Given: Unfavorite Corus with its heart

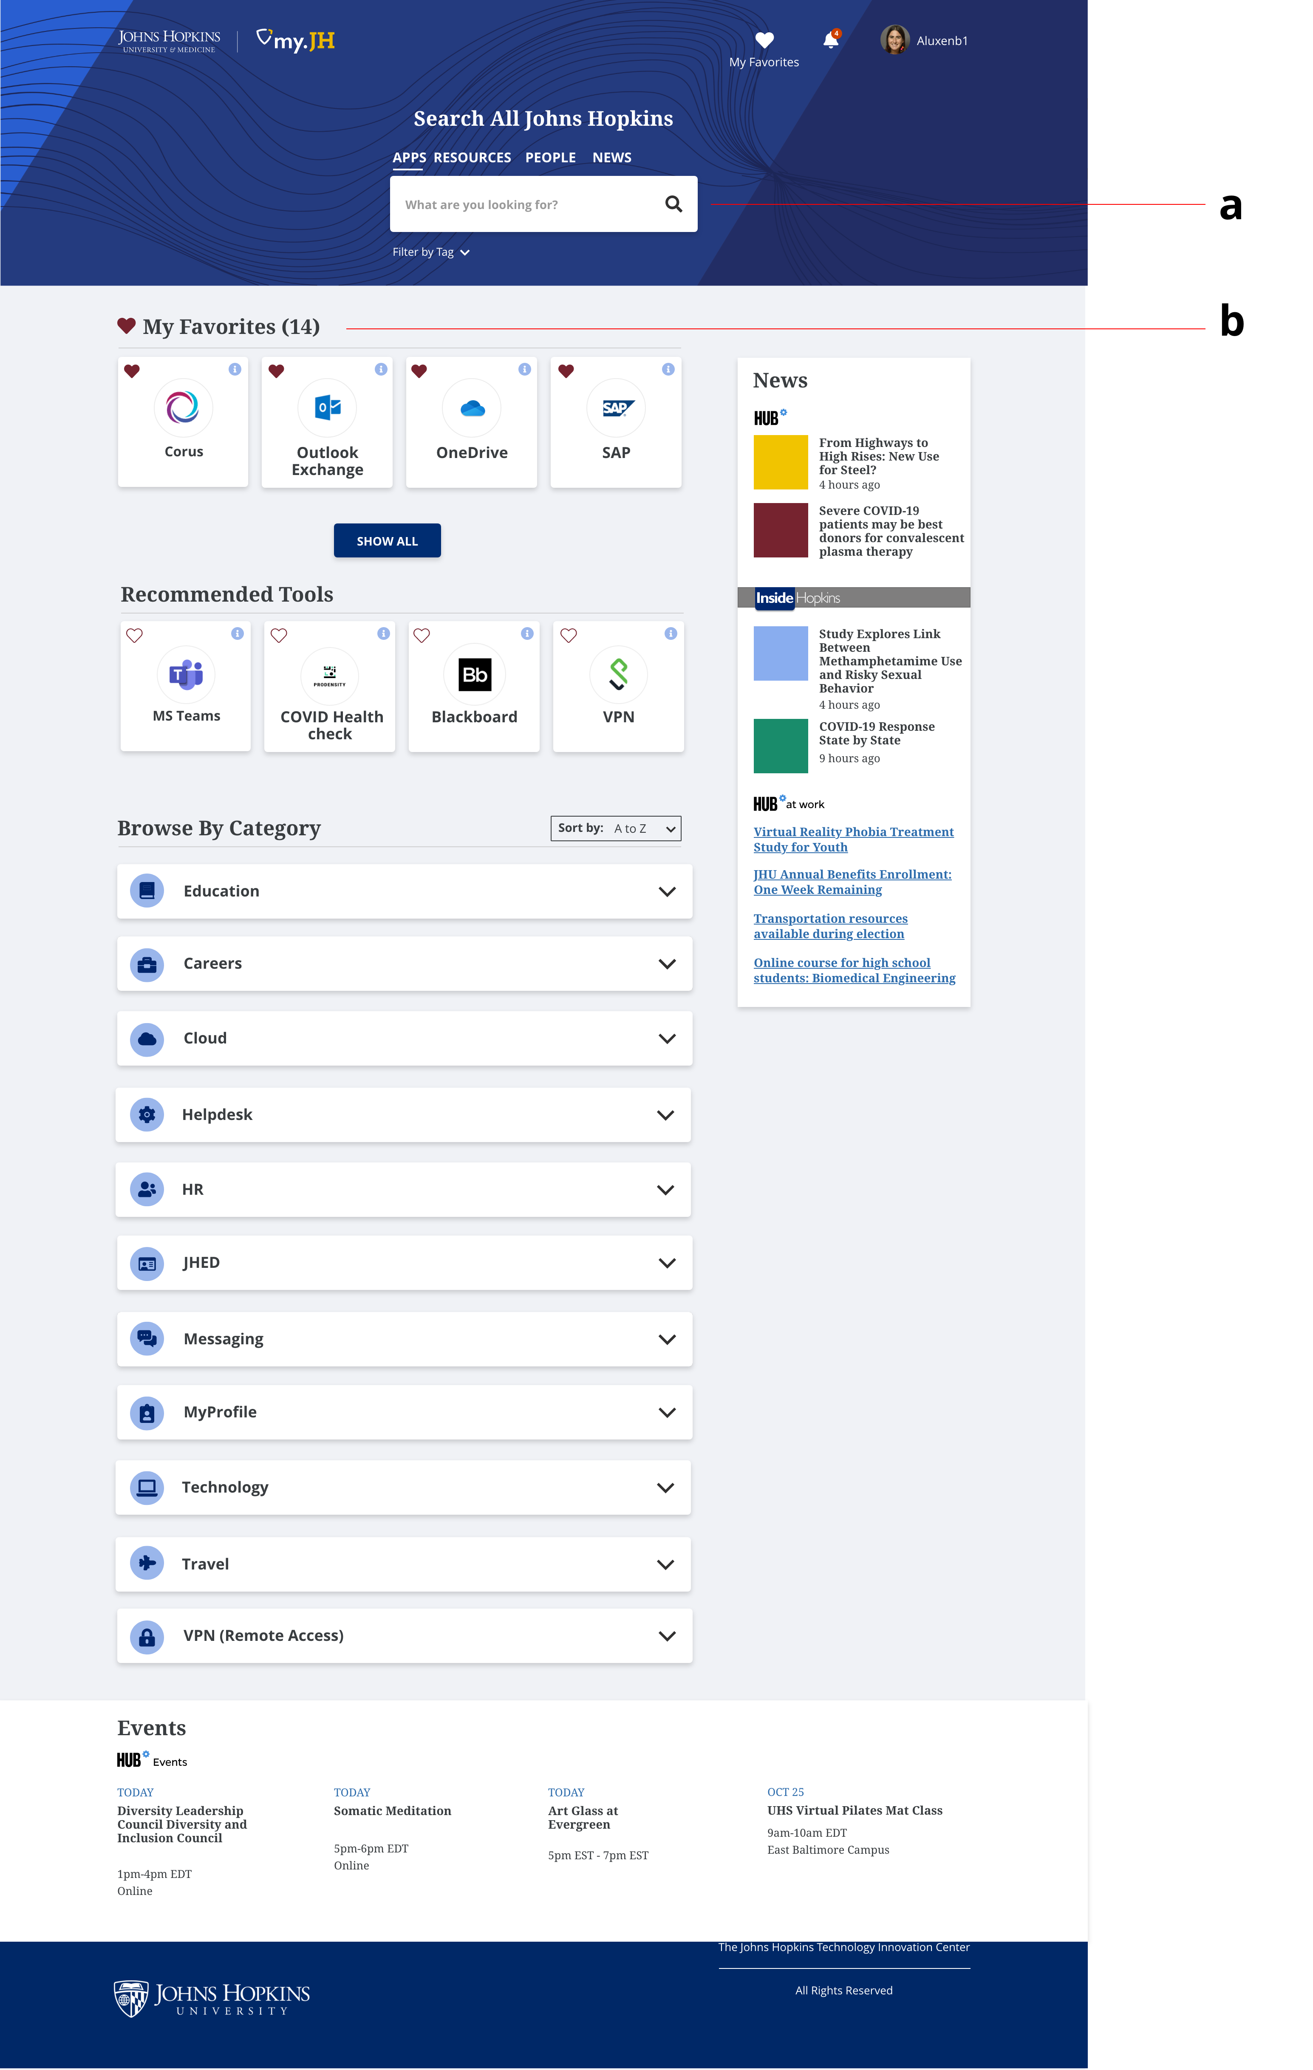Looking at the screenshot, I should click(132, 371).
